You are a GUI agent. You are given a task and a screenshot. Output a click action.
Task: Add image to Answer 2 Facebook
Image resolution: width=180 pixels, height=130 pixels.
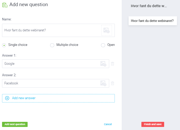tap(103, 83)
